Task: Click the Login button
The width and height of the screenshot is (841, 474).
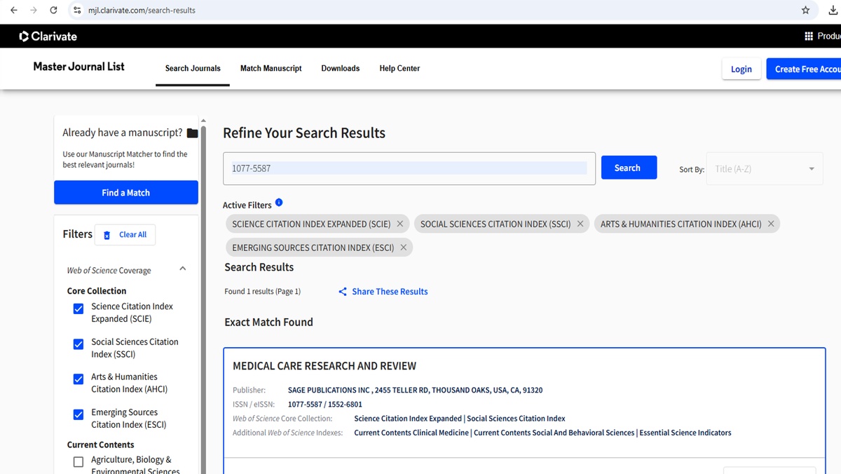Action: pyautogui.click(x=741, y=69)
